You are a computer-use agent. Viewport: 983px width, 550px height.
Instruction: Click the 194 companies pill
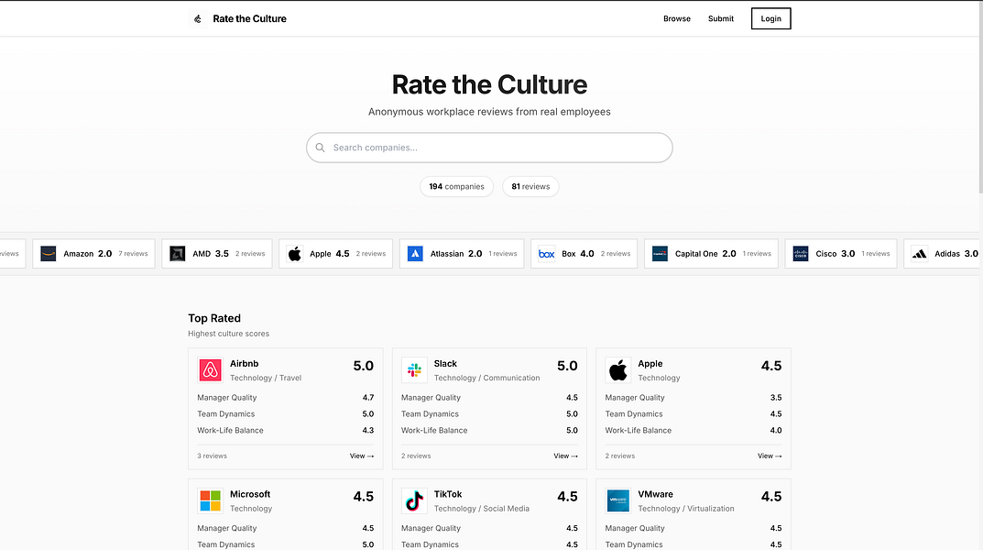point(456,186)
